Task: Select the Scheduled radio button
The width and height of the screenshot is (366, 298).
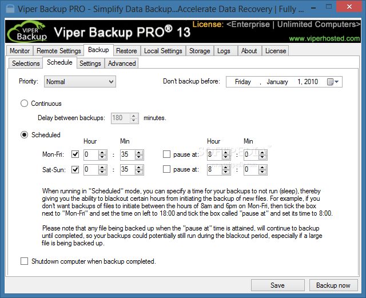Action: pyautogui.click(x=24, y=135)
